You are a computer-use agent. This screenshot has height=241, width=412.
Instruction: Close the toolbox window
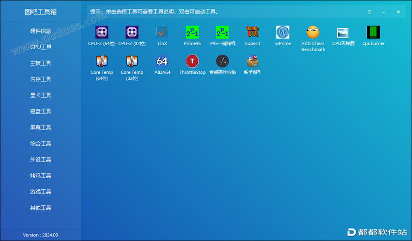(x=398, y=12)
